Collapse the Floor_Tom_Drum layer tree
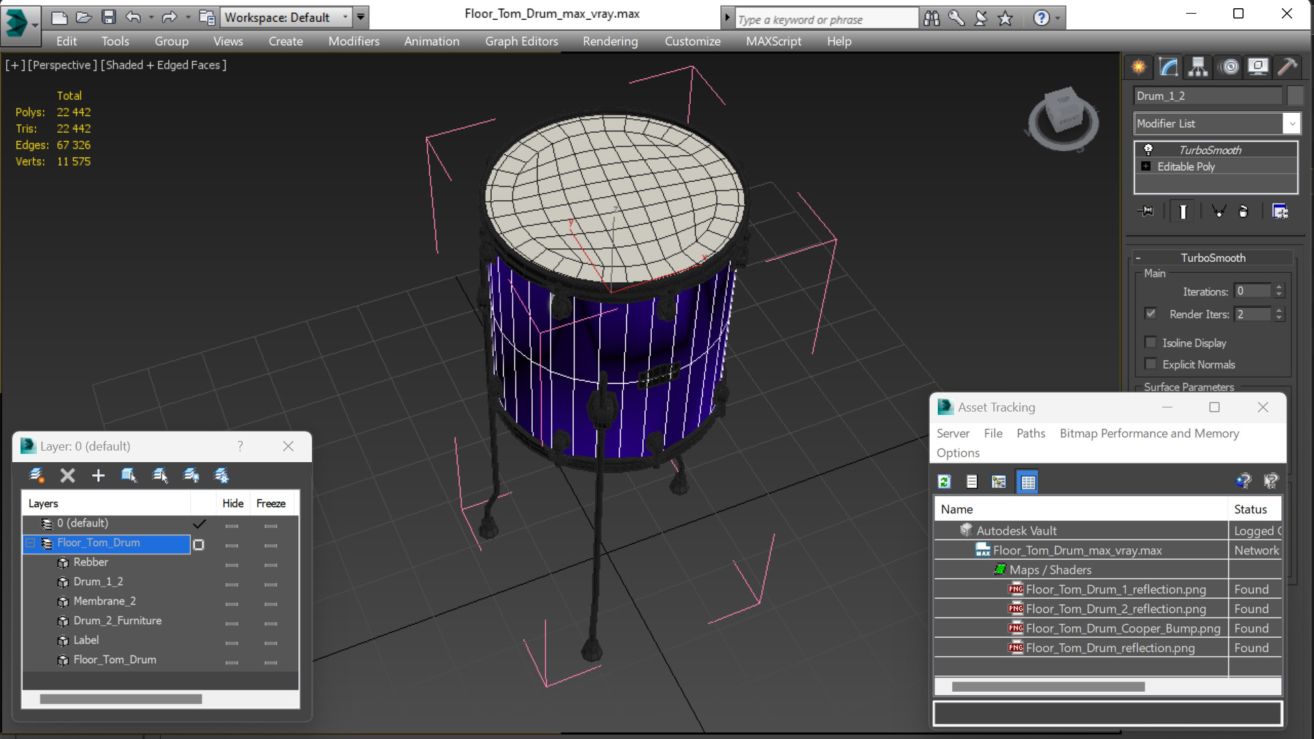Viewport: 1314px width, 739px height. pyautogui.click(x=31, y=543)
